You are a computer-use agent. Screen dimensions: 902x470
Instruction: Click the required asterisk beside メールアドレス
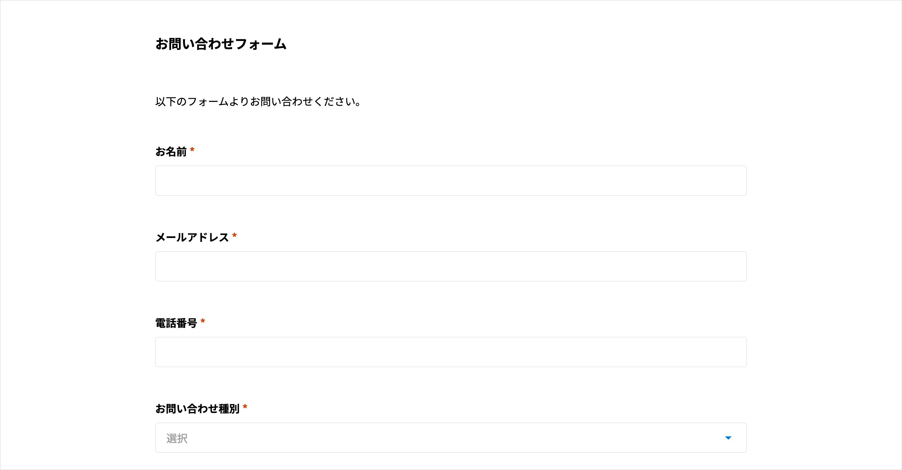[235, 236]
